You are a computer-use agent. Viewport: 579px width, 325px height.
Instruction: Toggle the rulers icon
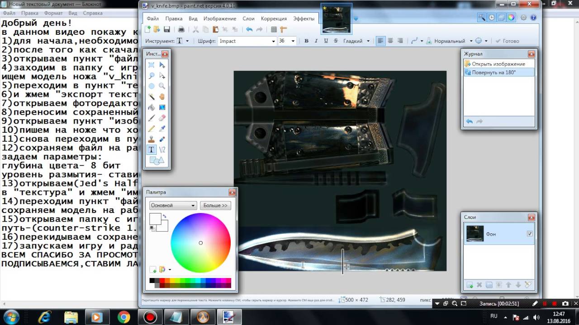click(x=284, y=29)
